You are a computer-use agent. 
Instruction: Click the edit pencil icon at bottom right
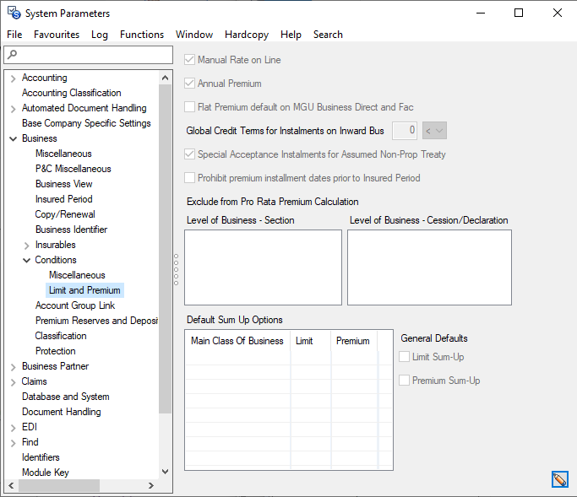point(559,479)
